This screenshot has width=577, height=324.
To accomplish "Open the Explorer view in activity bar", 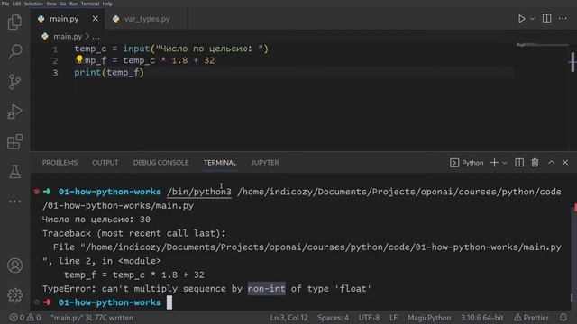I will (14, 22).
